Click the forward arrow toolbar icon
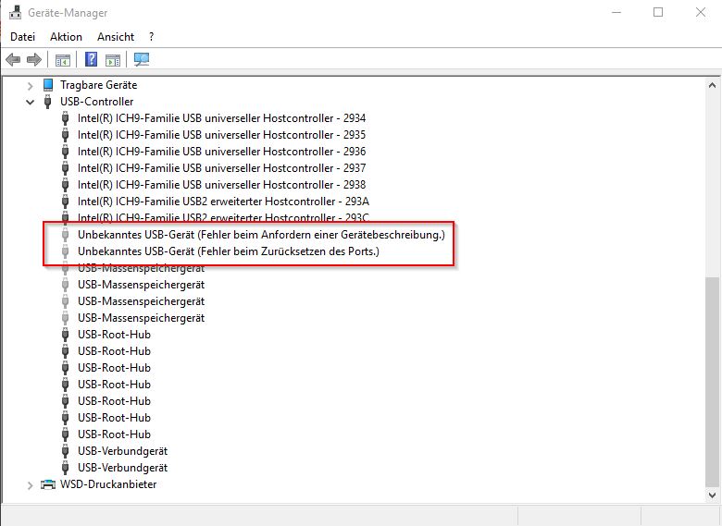722x526 pixels. coord(34,60)
